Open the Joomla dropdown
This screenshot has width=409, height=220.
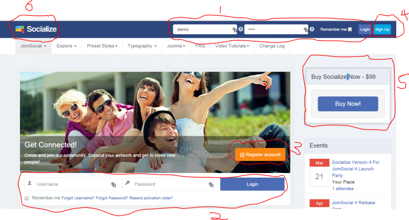pyautogui.click(x=176, y=46)
